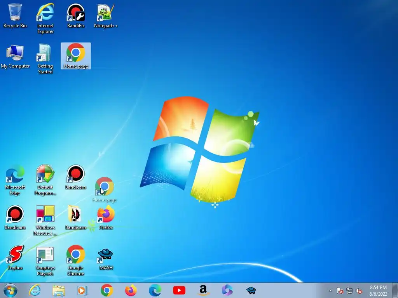This screenshot has height=298, width=398.
Task: Select the Bandicam folder icon next to Firefox
Action: click(76, 217)
